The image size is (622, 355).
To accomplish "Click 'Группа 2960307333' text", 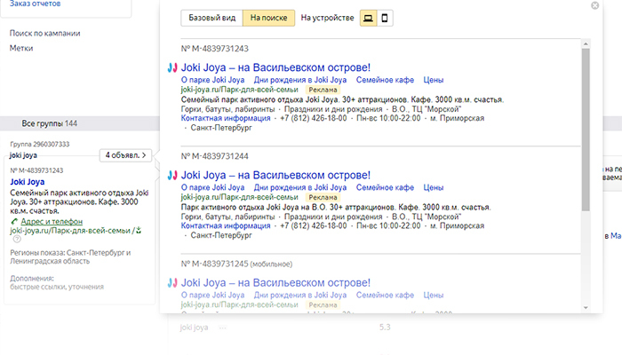I will point(40,144).
